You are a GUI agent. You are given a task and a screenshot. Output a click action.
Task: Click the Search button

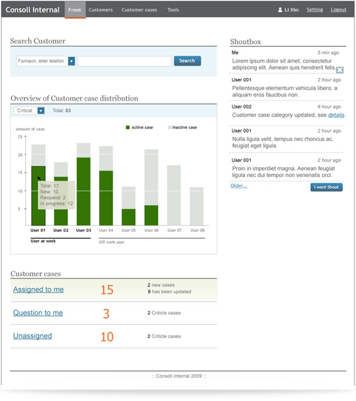pos(187,61)
